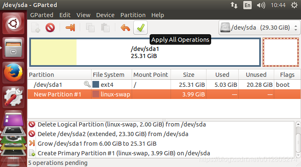Click the 5 operations pending status text
The image size is (301, 167).
click(x=58, y=163)
